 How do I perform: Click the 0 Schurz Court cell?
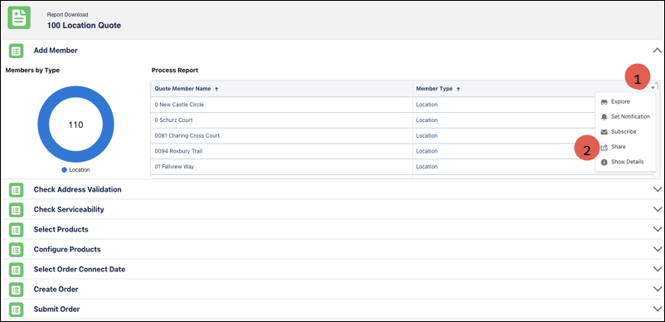tap(282, 120)
